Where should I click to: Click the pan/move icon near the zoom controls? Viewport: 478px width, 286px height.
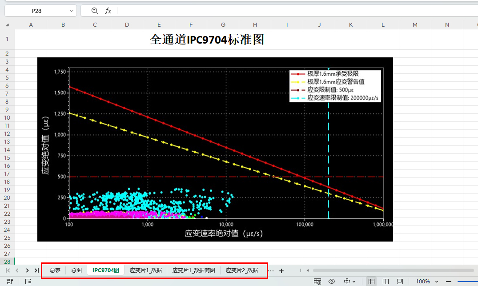pos(347,281)
